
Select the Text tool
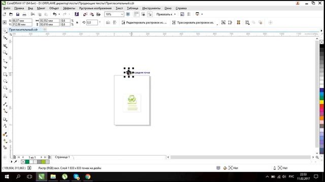pos(5,96)
